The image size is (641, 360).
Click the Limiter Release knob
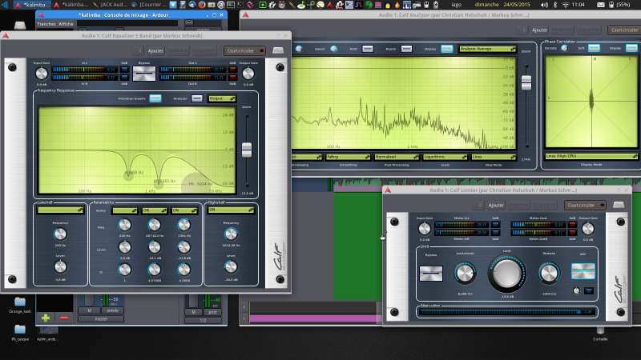click(548, 274)
